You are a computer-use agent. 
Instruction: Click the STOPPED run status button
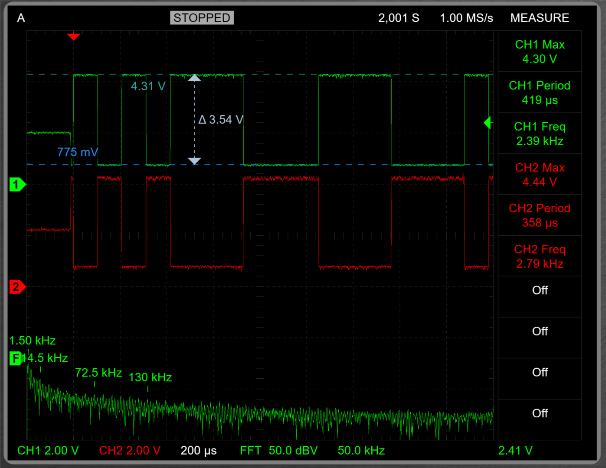(x=202, y=18)
